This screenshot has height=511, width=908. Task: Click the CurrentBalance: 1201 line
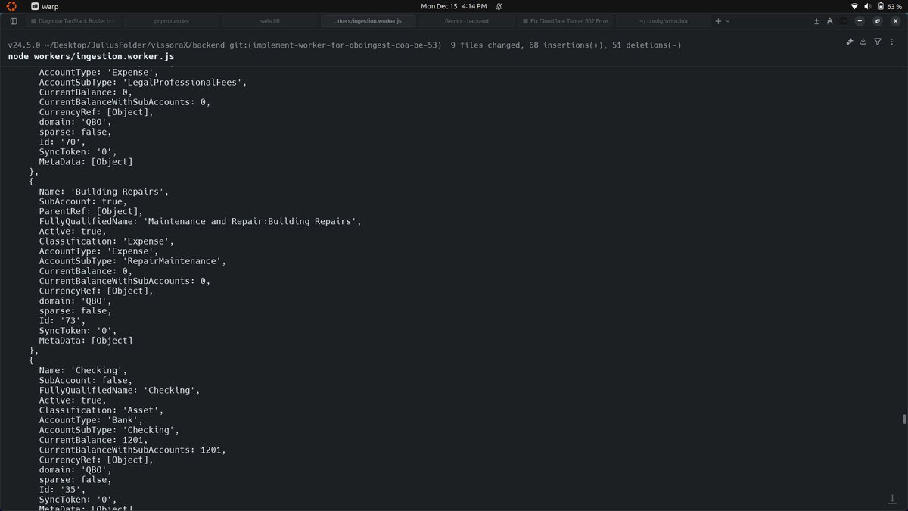[x=94, y=440]
